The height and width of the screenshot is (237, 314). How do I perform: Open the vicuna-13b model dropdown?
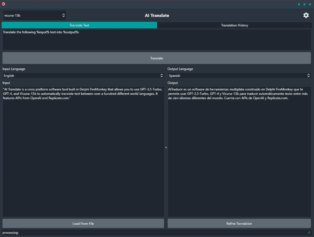coord(35,15)
